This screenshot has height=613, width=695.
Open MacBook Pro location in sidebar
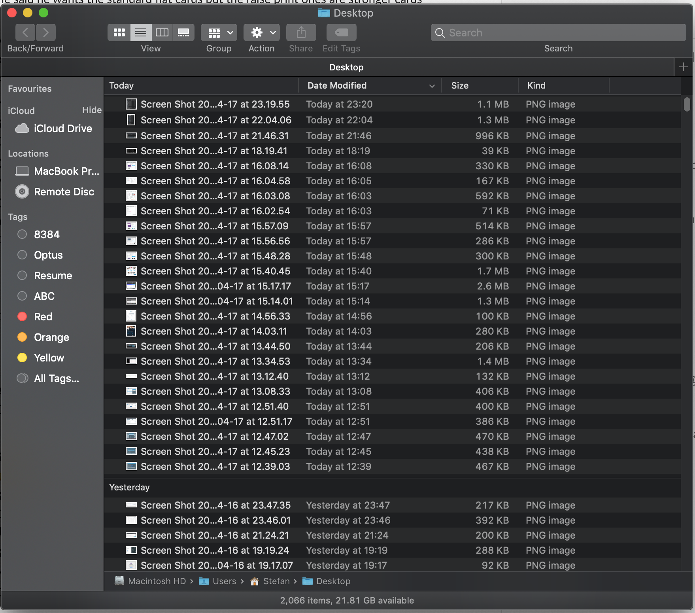pyautogui.click(x=57, y=171)
